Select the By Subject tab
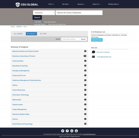The image size is (139, 138). pyautogui.click(x=31, y=34)
